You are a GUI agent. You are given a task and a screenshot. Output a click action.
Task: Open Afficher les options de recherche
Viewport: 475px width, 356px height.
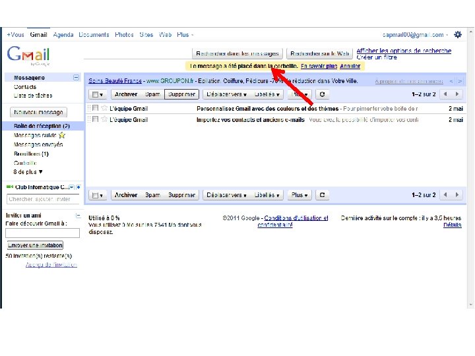[x=404, y=51]
